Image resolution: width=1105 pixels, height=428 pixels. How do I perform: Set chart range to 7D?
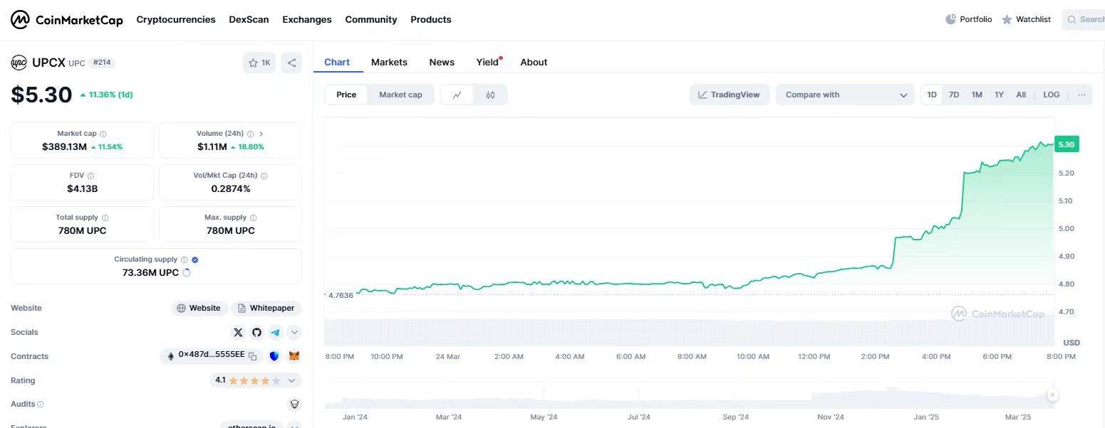tap(954, 95)
